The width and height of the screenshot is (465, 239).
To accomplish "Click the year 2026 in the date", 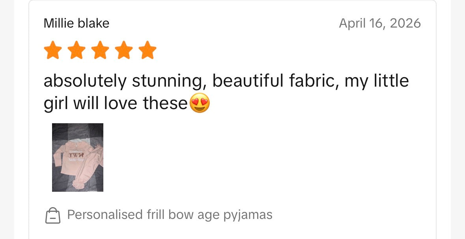I will click(405, 23).
